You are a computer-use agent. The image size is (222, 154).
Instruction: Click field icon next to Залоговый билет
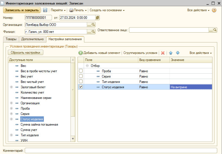17,87
